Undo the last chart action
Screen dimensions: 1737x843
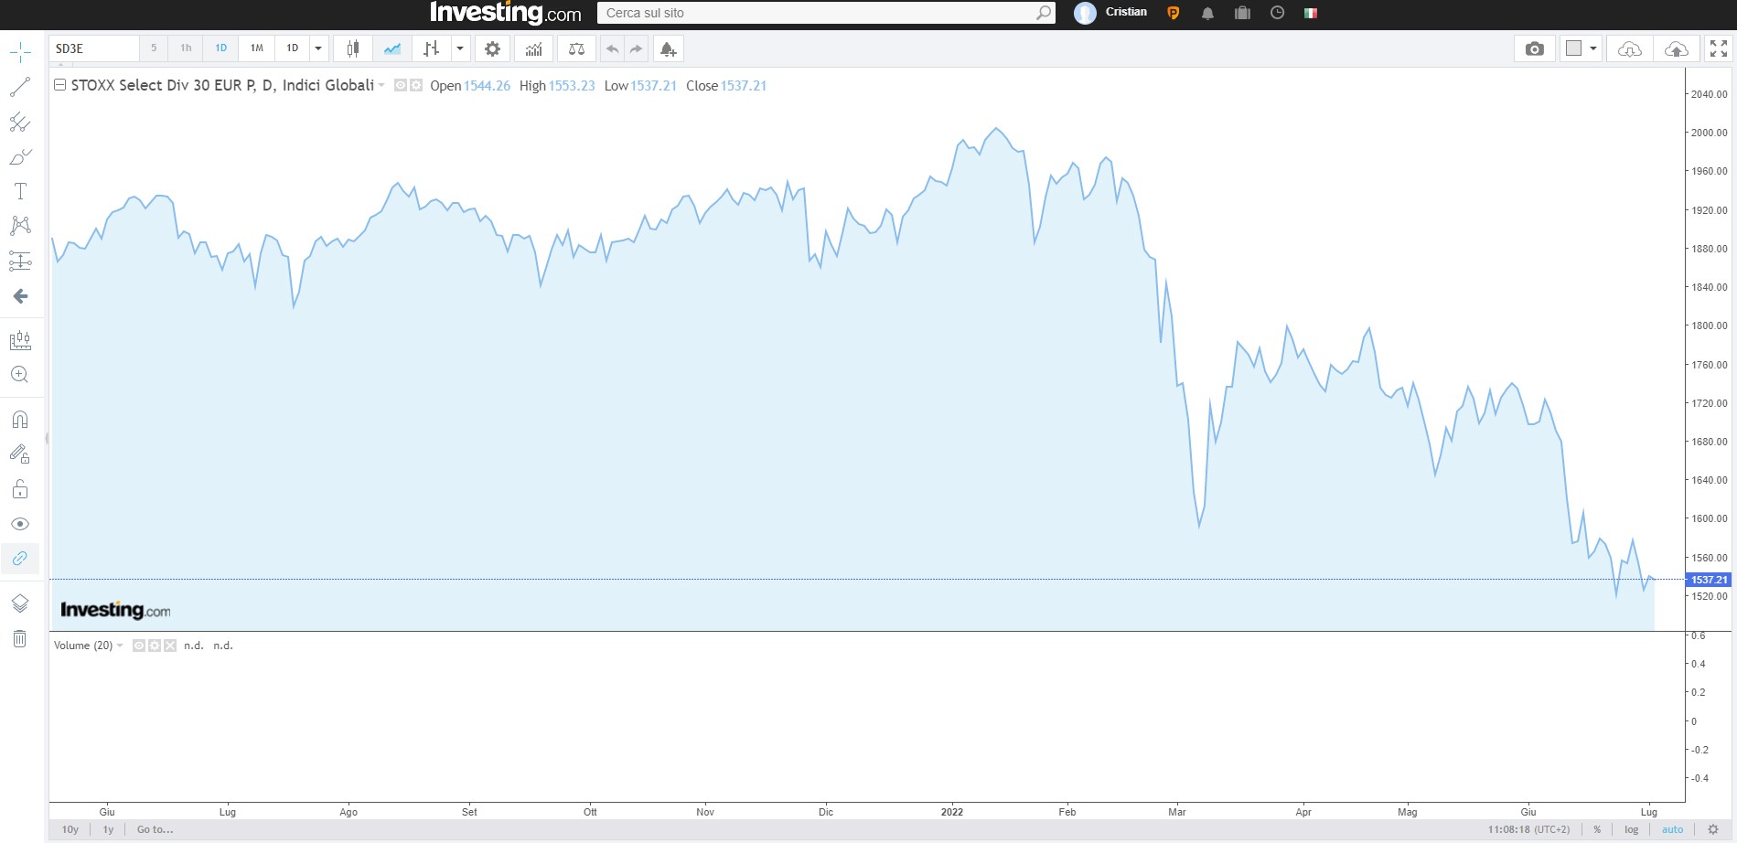612,48
